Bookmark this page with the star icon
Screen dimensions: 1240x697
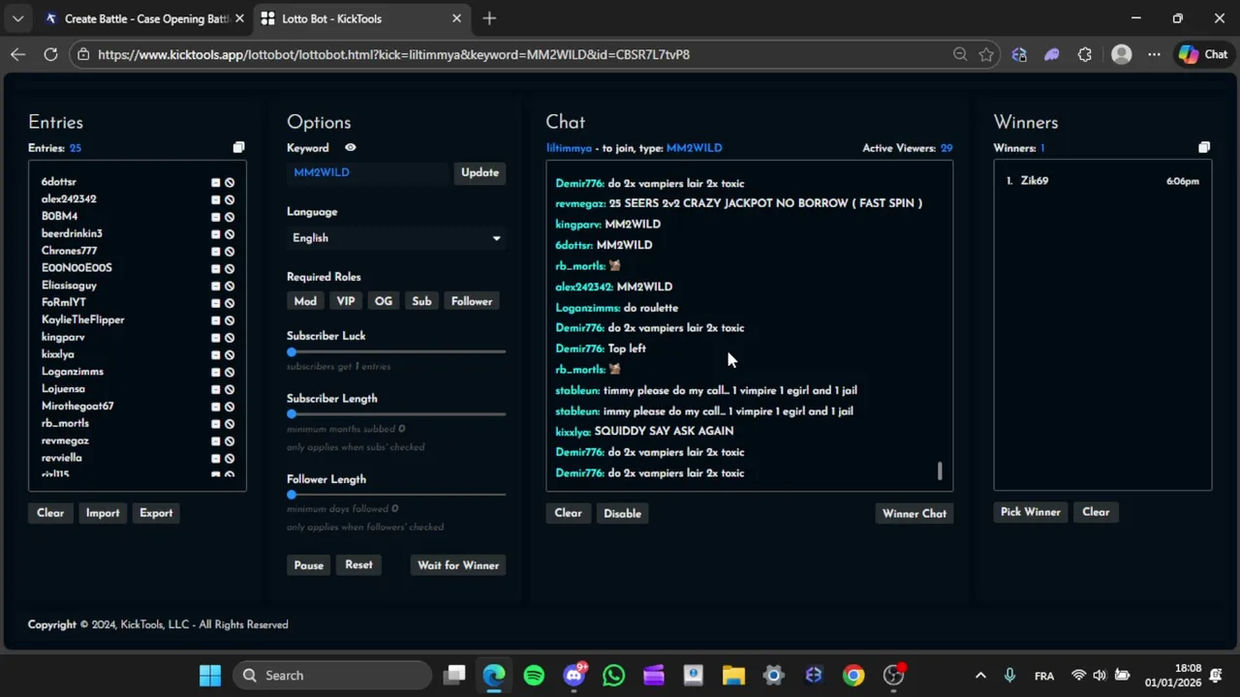[x=986, y=54]
